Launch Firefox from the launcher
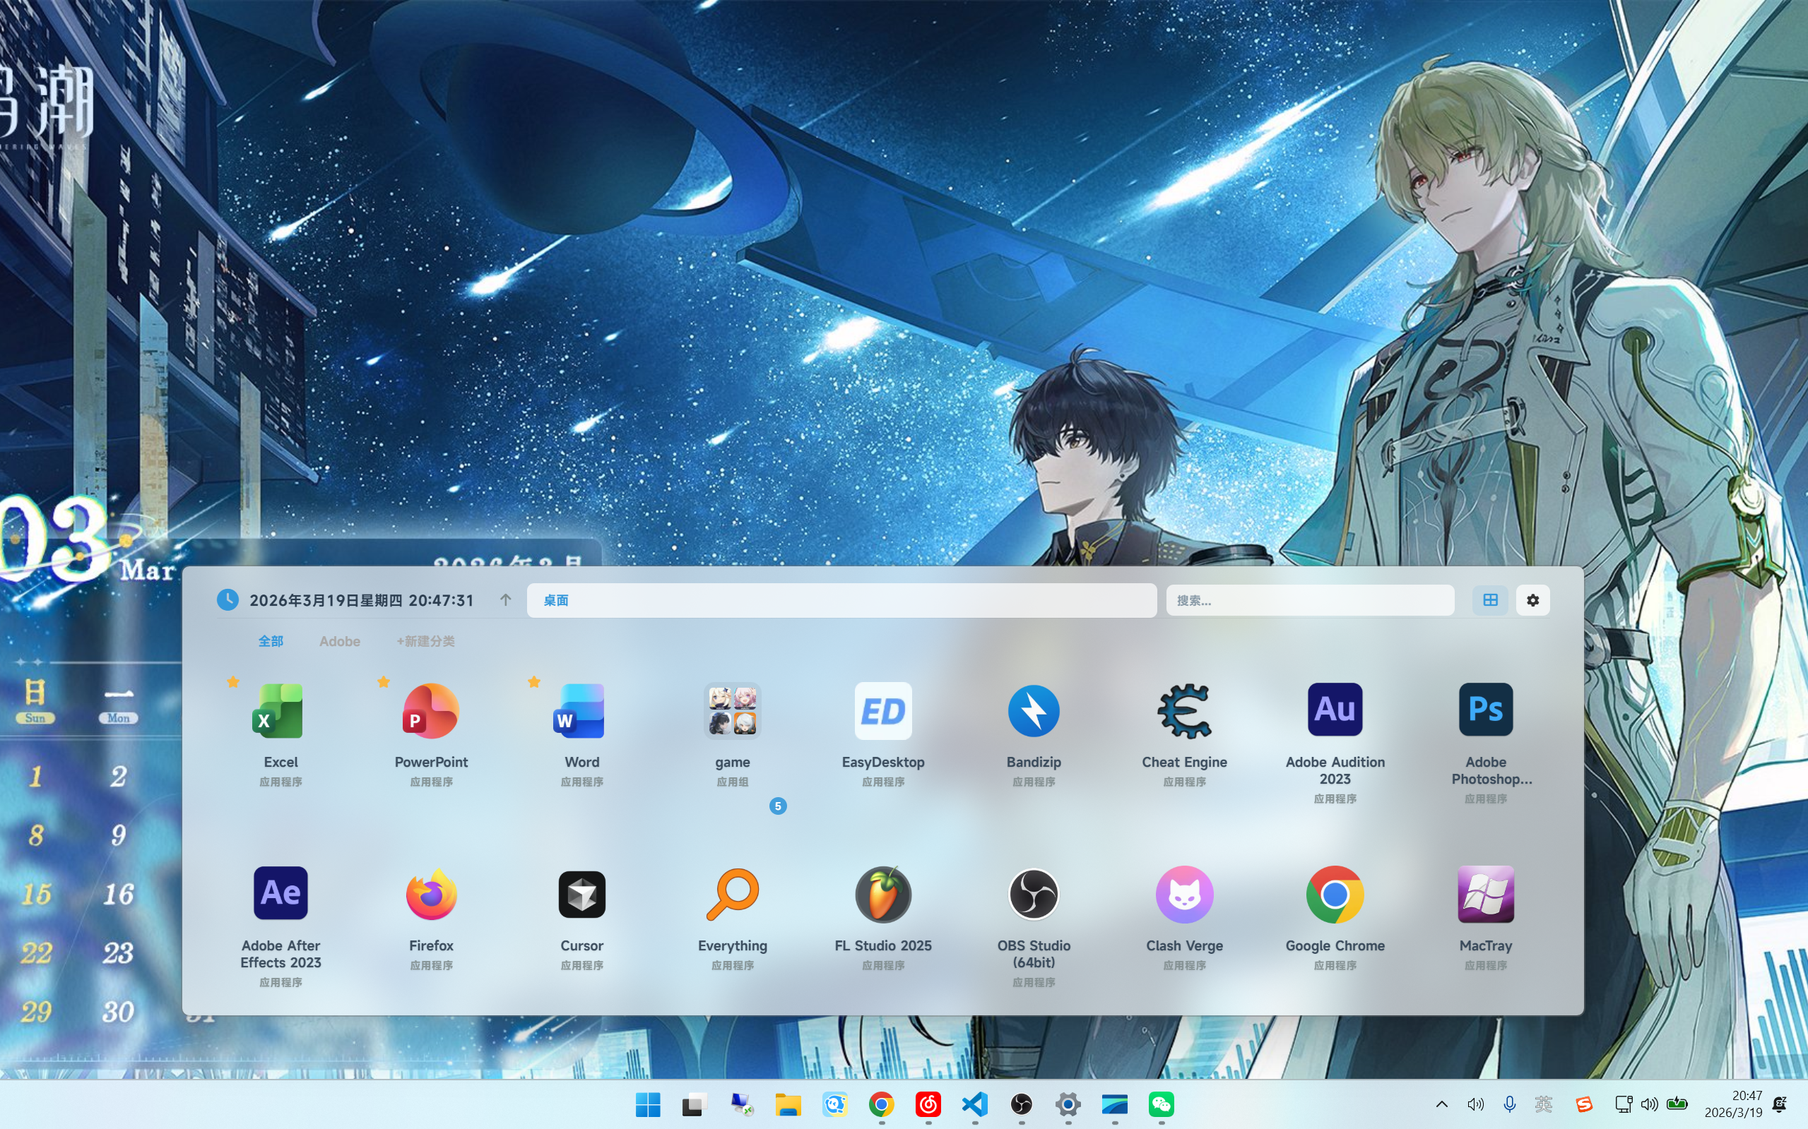Viewport: 1808px width, 1129px height. (x=431, y=895)
